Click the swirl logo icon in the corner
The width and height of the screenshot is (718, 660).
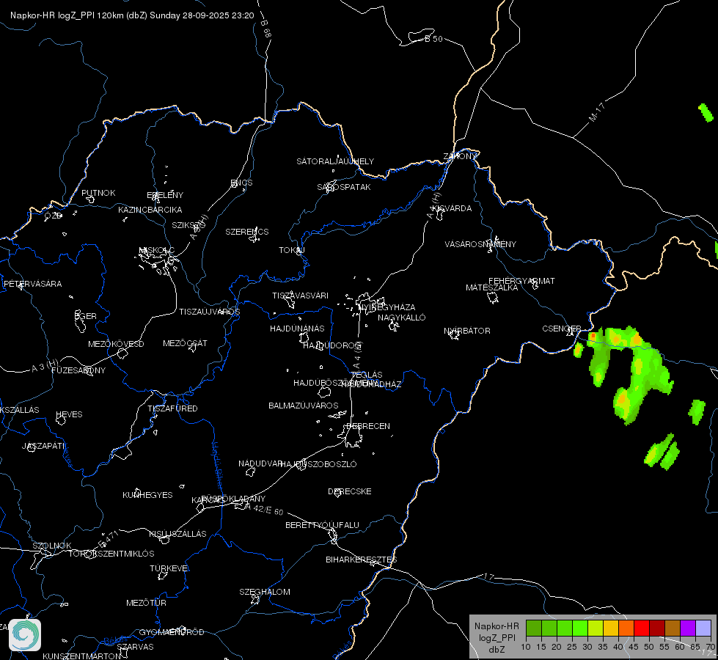pos(25,635)
